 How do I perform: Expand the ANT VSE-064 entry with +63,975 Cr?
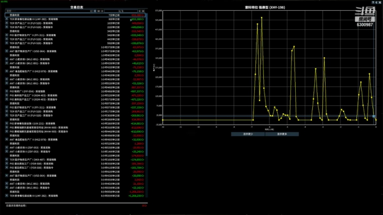tap(7, 51)
